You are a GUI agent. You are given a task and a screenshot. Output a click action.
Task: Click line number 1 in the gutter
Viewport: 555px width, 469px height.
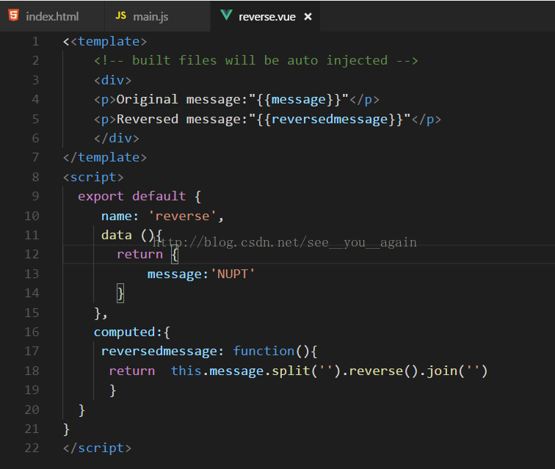pos(35,42)
